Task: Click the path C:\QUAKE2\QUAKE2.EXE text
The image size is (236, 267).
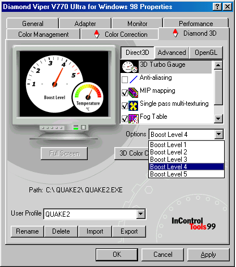Action: [x=84, y=190]
